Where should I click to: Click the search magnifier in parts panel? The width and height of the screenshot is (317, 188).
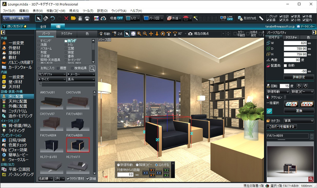pyautogui.click(x=92, y=68)
